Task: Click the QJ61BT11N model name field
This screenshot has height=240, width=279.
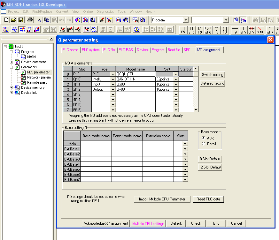Action: tap(136, 79)
